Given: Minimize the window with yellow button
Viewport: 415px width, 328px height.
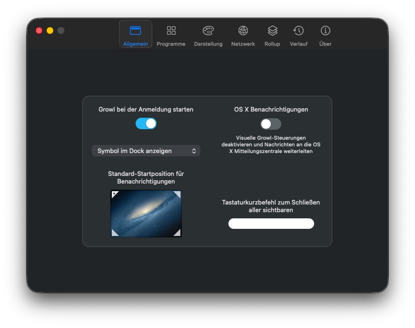Looking at the screenshot, I should tap(50, 31).
